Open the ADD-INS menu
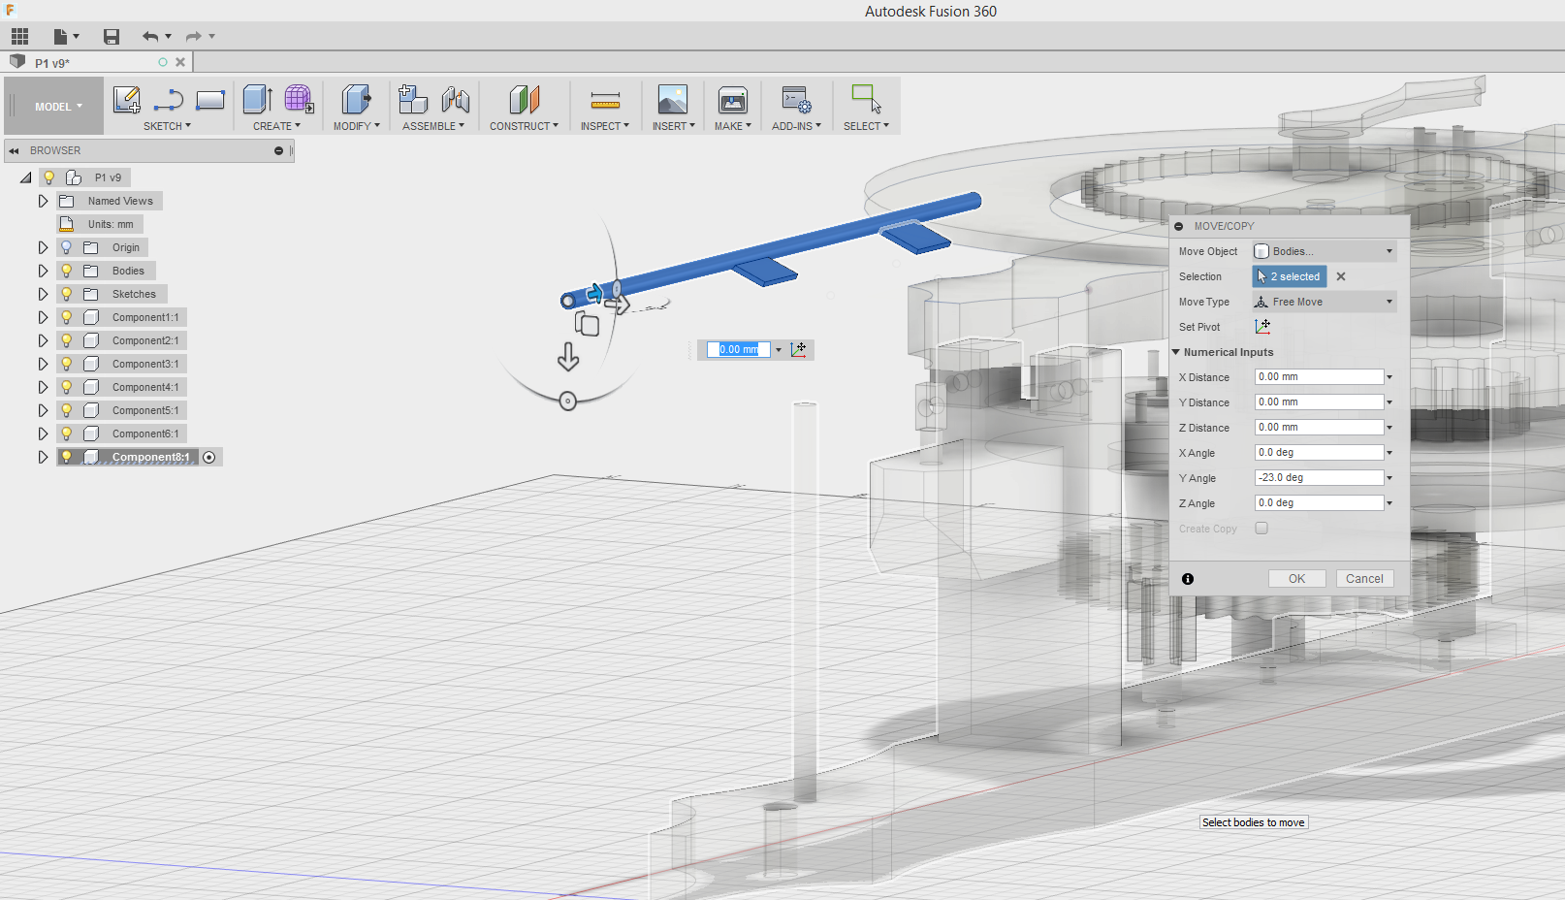Viewport: 1565px width, 900px height. (x=796, y=126)
